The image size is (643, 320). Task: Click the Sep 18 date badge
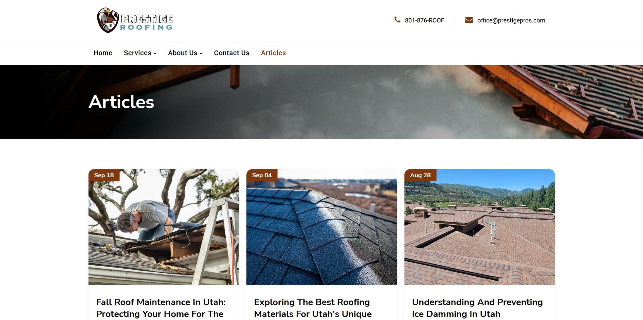pyautogui.click(x=104, y=175)
